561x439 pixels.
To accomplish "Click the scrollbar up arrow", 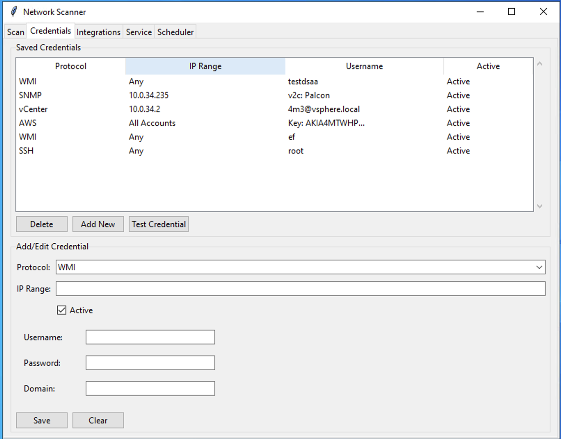I will (540, 64).
